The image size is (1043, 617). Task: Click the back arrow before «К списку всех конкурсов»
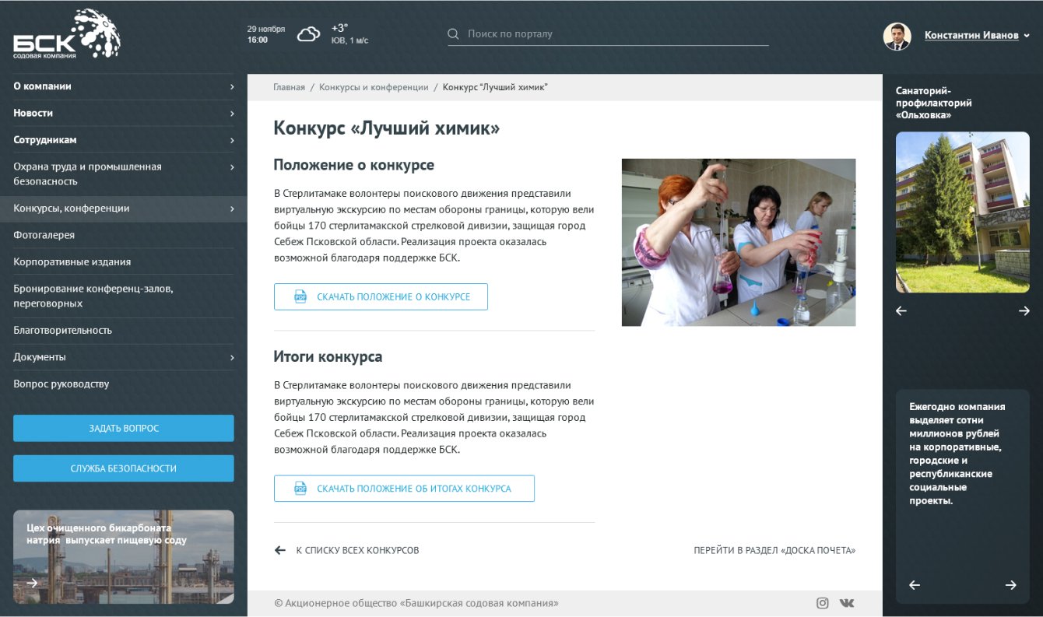tap(280, 550)
